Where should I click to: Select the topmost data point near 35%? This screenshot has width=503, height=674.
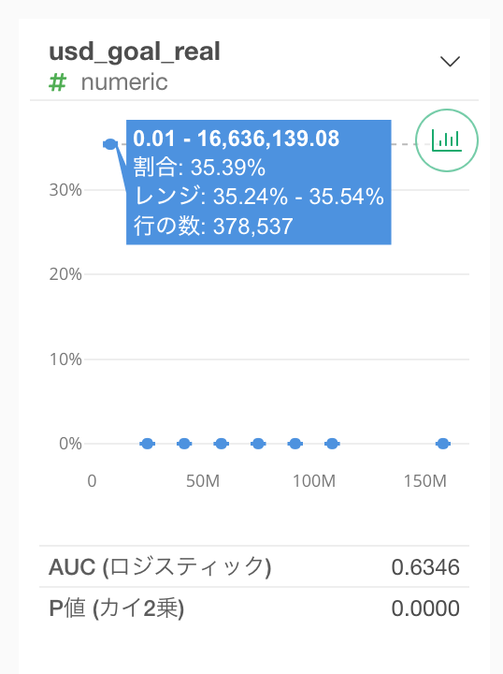point(110,144)
